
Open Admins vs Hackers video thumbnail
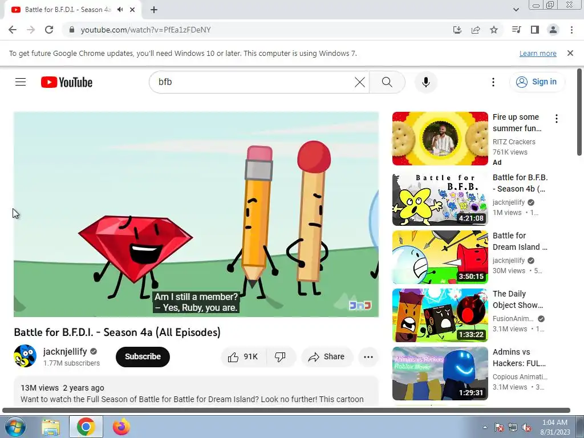coord(440,373)
